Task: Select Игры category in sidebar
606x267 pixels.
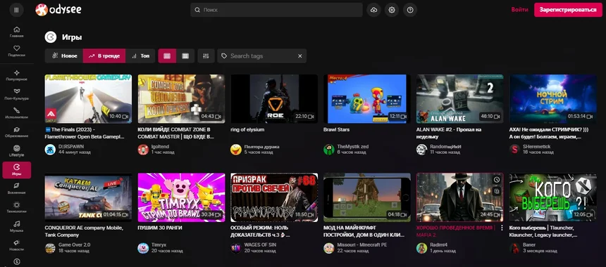Action: [17, 170]
